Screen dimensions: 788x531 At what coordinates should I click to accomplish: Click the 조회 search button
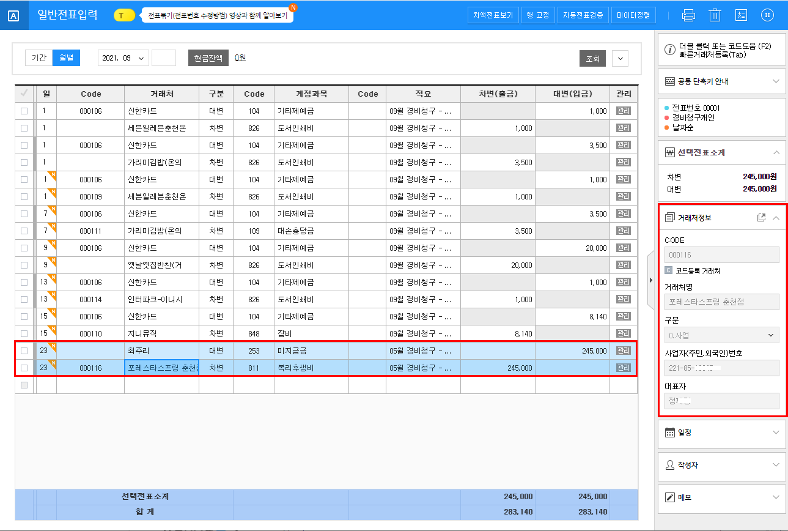click(592, 59)
